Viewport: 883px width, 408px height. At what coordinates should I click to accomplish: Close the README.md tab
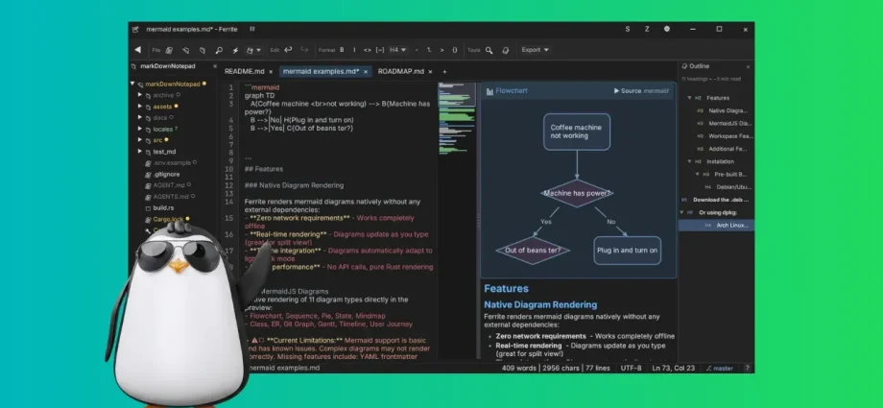click(271, 72)
